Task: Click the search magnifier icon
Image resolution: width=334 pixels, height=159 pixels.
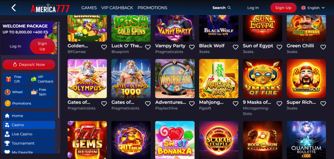Action: coord(229,8)
